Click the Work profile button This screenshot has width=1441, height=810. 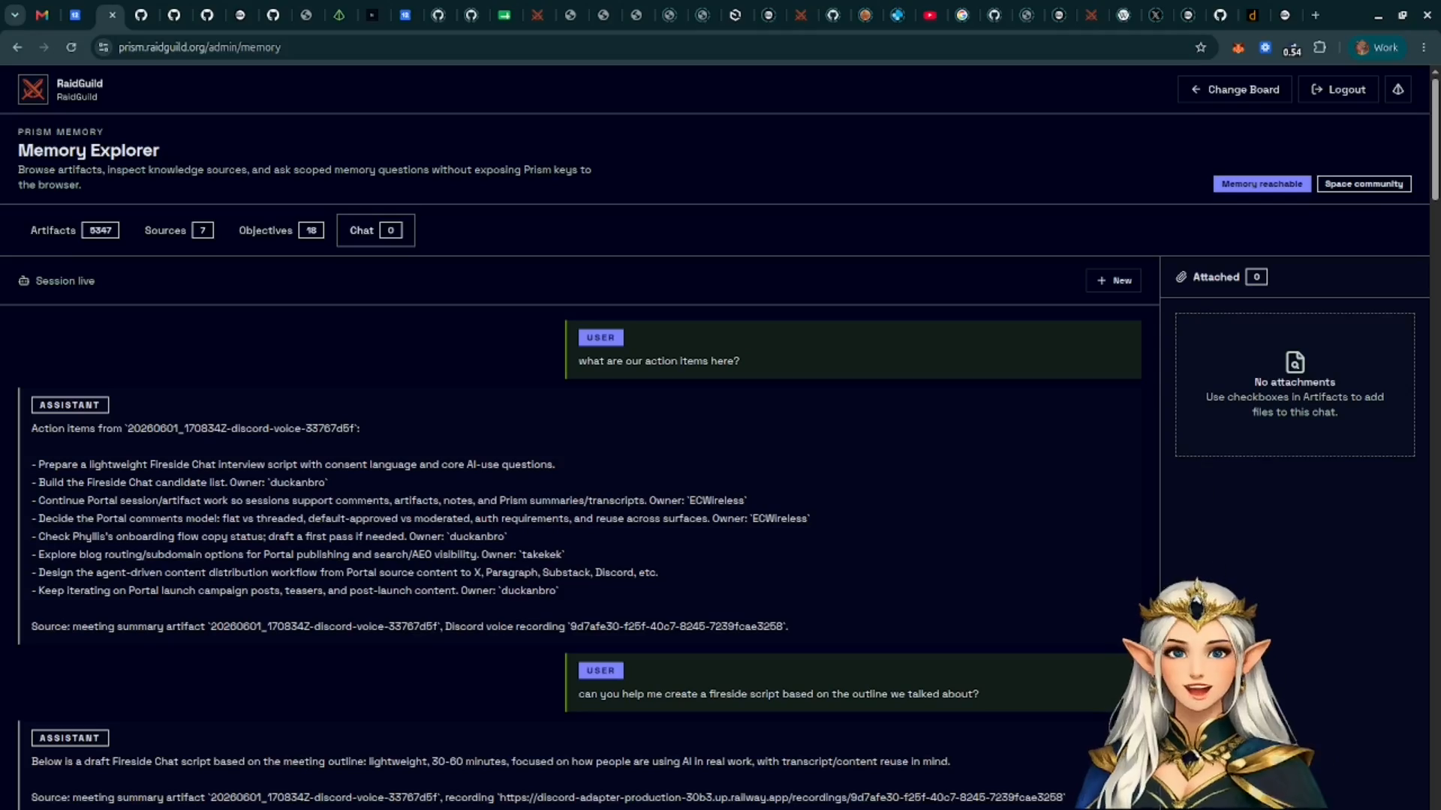(x=1377, y=47)
